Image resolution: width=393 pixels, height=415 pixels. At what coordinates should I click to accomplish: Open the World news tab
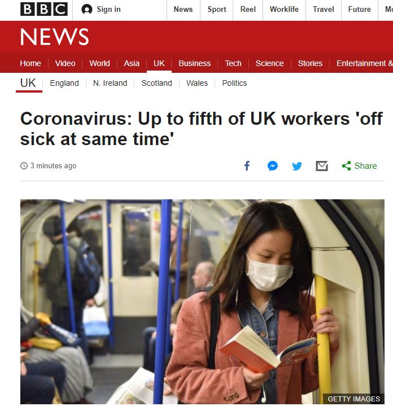pos(99,63)
